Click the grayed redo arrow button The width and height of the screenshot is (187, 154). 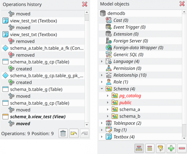pos(85,133)
